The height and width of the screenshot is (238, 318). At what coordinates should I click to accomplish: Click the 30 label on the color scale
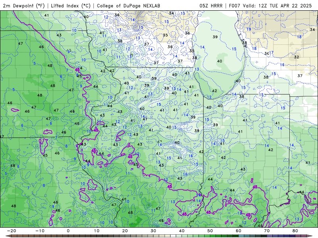[153, 231]
